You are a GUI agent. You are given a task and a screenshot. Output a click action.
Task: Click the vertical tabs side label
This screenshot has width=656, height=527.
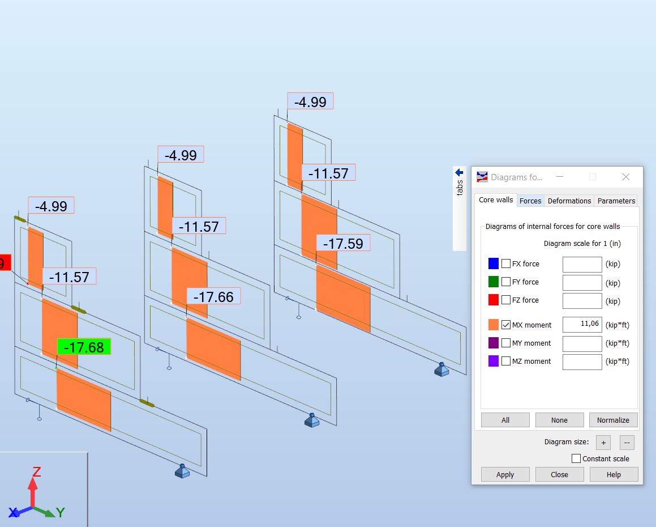[460, 188]
